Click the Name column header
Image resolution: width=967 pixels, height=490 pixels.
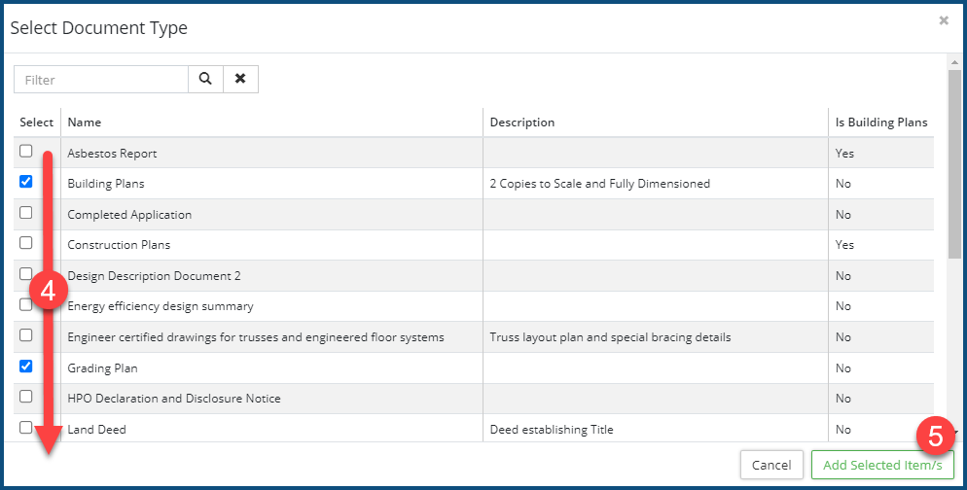[x=85, y=122]
